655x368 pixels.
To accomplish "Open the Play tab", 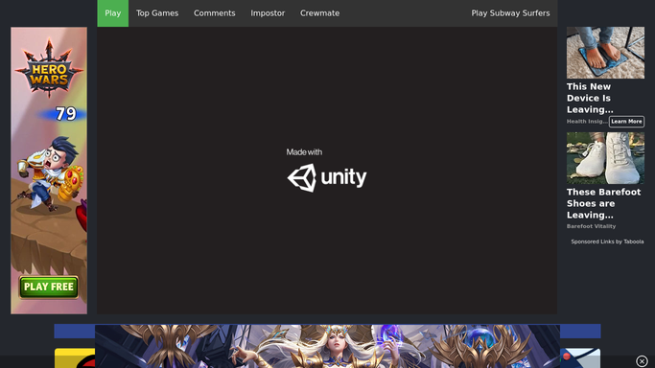I will tap(113, 13).
